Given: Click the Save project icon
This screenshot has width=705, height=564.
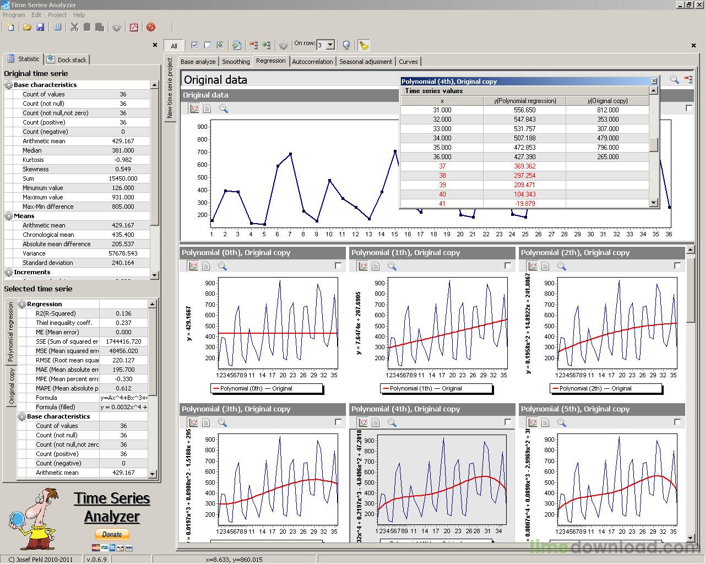Looking at the screenshot, I should click(x=41, y=28).
